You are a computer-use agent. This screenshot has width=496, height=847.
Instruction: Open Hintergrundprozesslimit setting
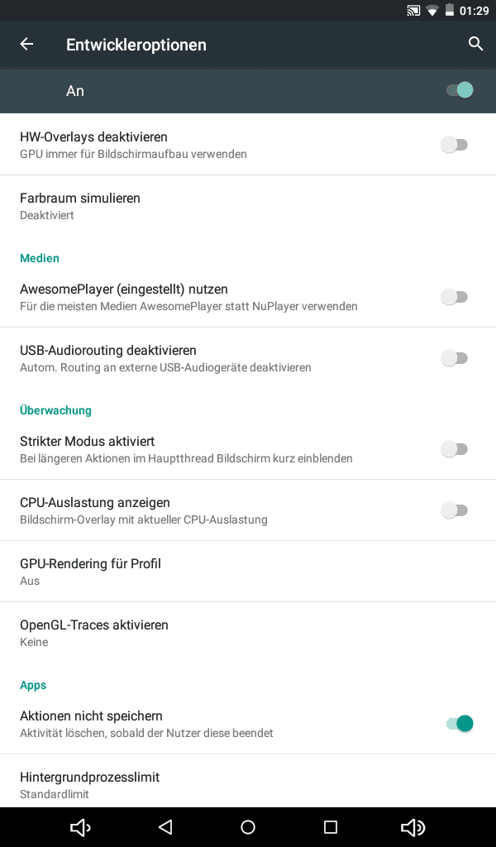pos(89,784)
